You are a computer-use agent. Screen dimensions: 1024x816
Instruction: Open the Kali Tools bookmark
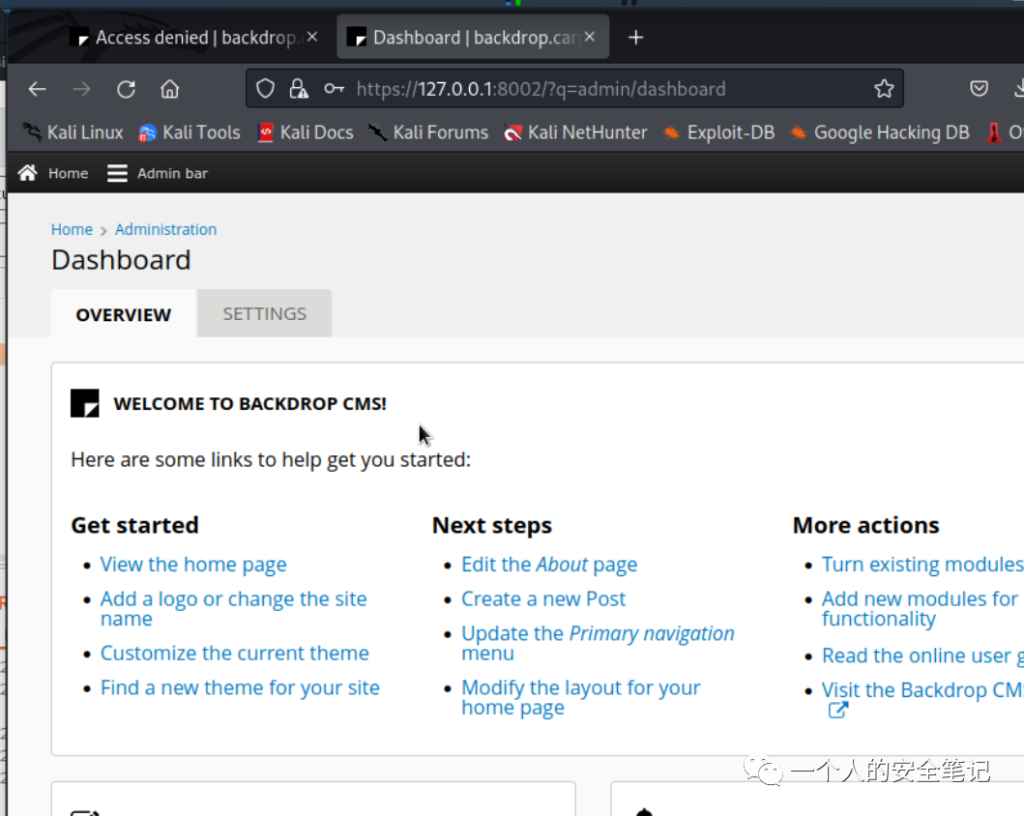click(x=190, y=132)
